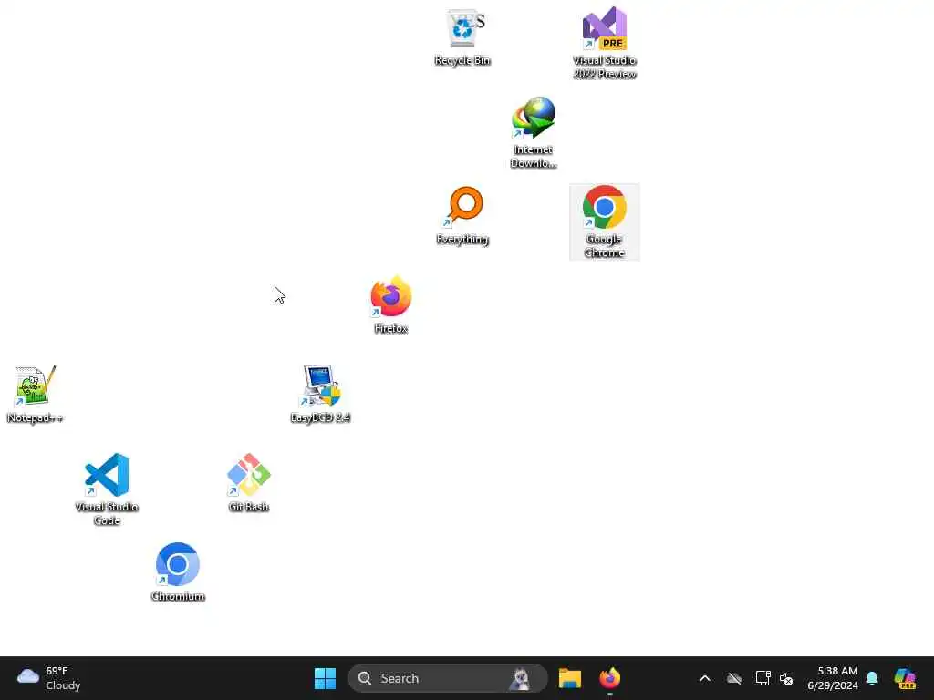Open the notification bell

(872, 678)
